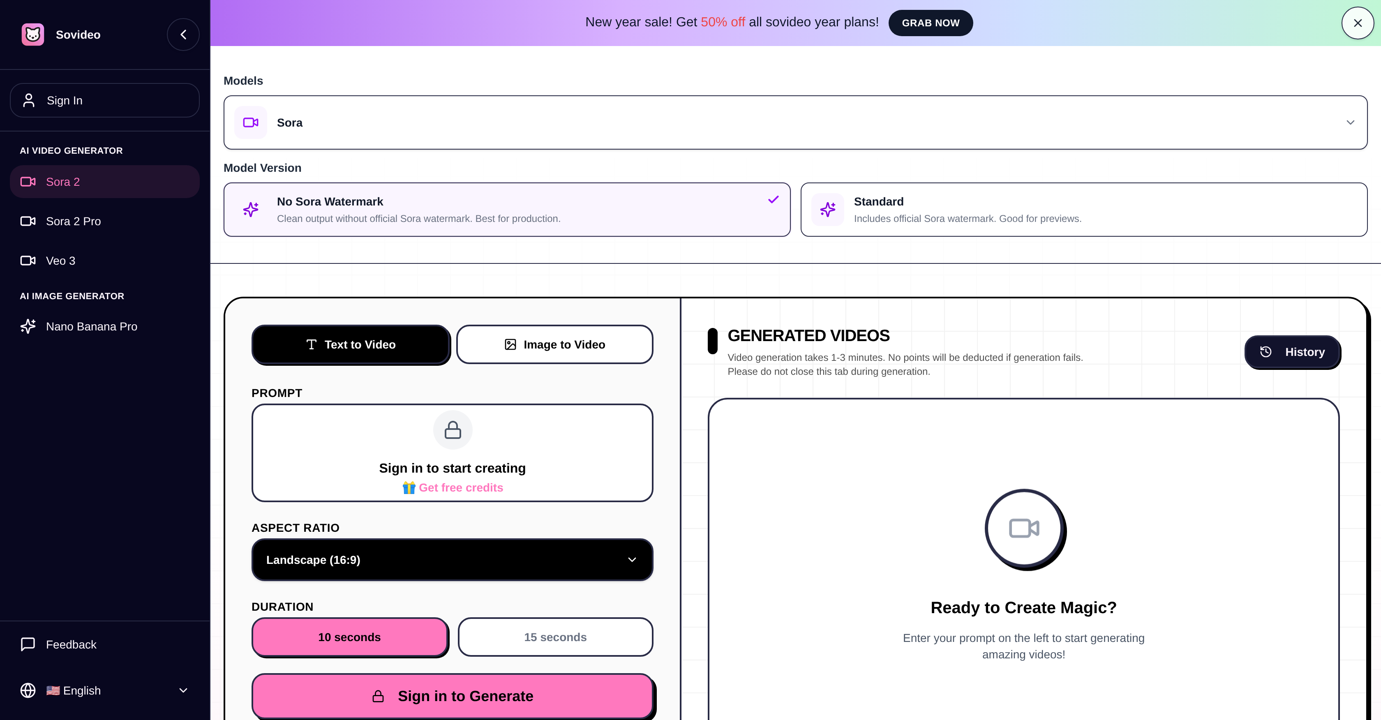This screenshot has height=720, width=1381.
Task: Click sparkle icon on No Sora Watermark card
Action: pos(251,210)
